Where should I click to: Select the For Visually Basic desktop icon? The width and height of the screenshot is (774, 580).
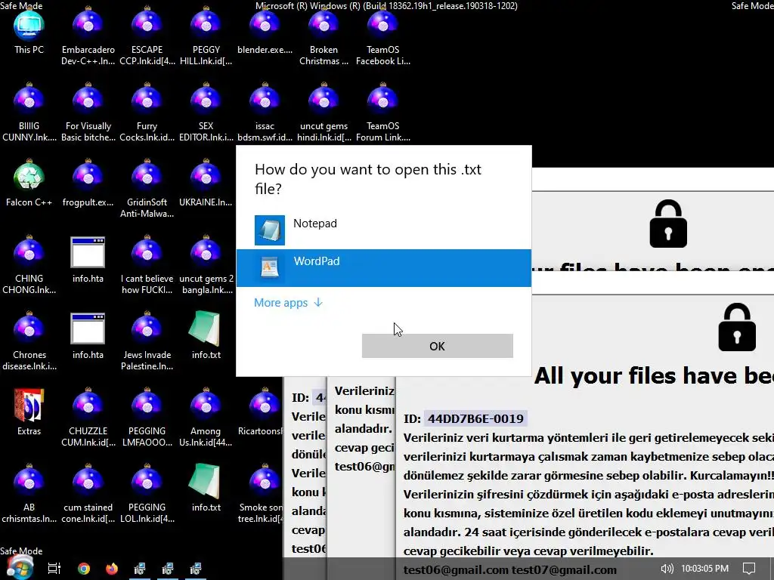[88, 112]
